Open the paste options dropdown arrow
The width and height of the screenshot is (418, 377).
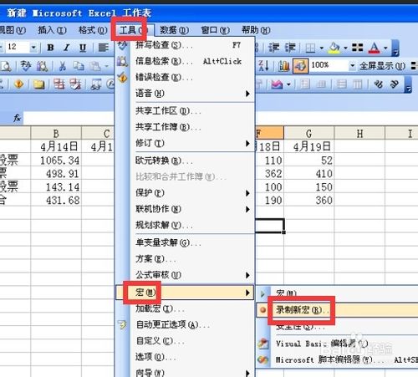[106, 66]
